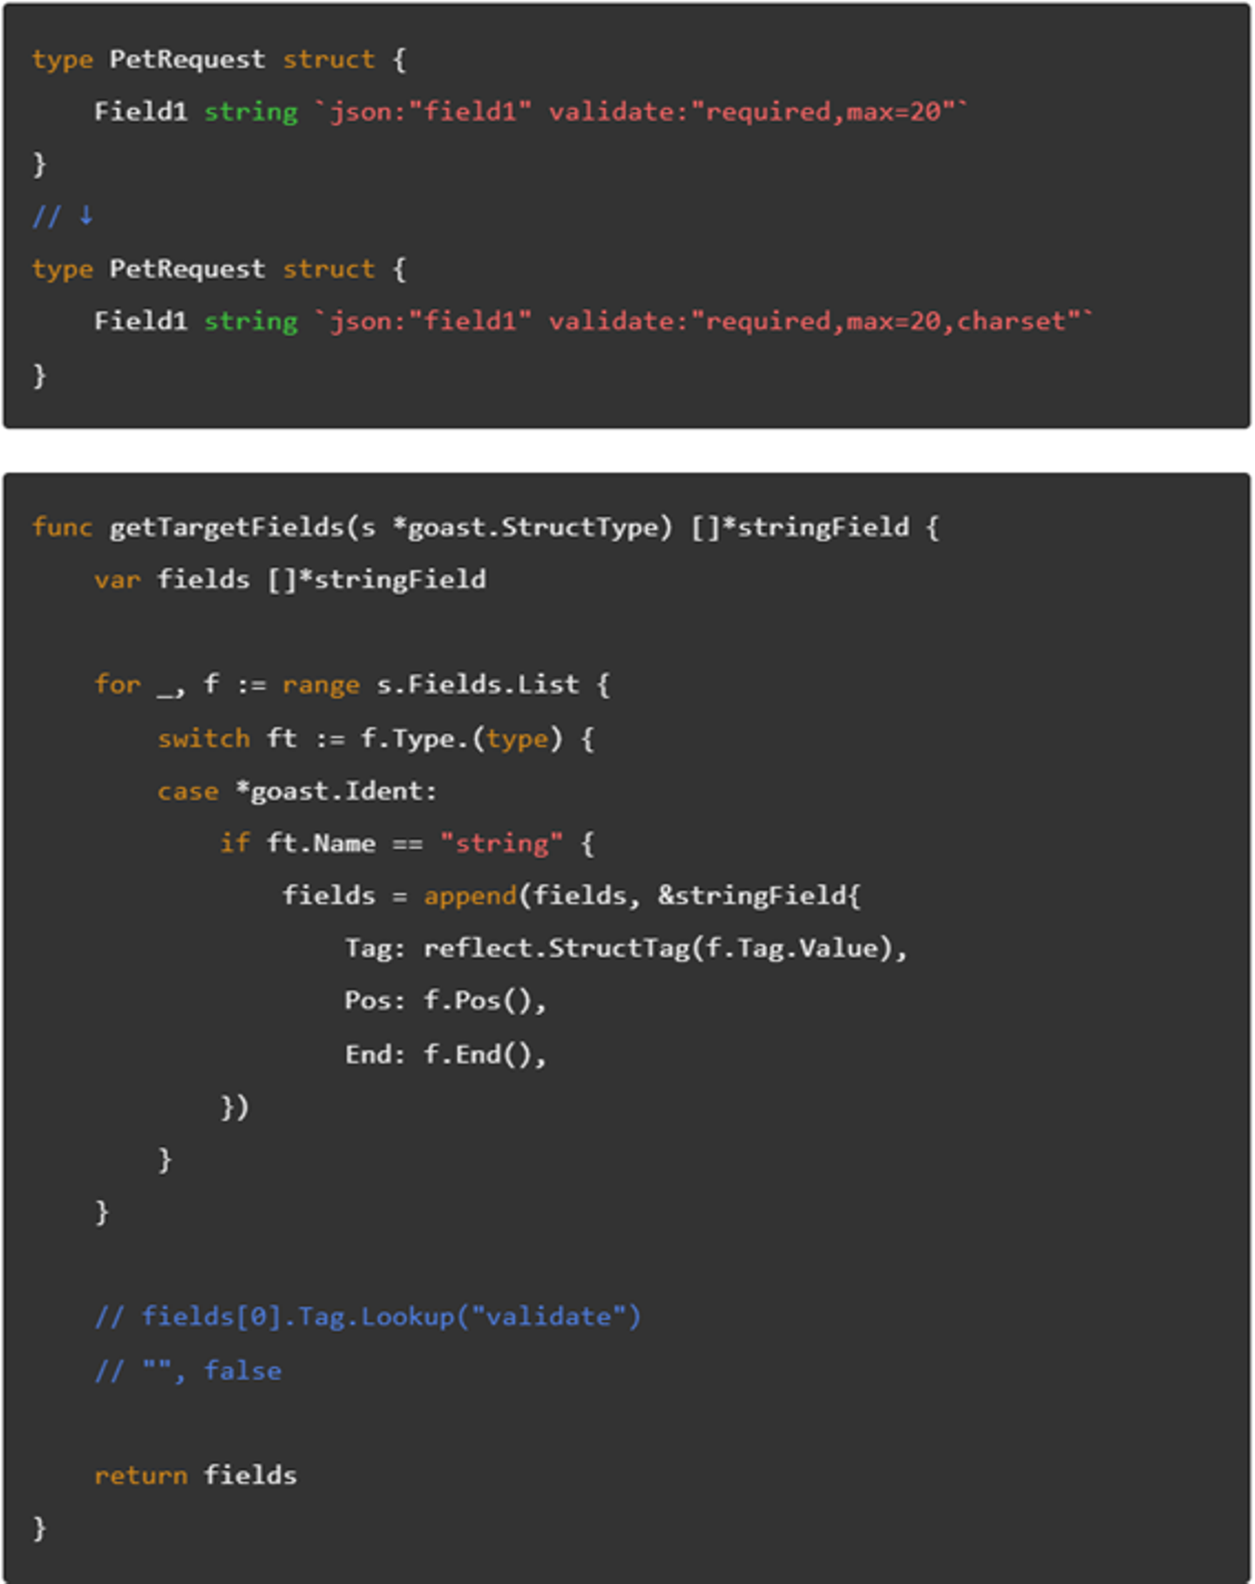Click the f.Pos() call
Screen dimensions: 1255x1584
tap(484, 1000)
